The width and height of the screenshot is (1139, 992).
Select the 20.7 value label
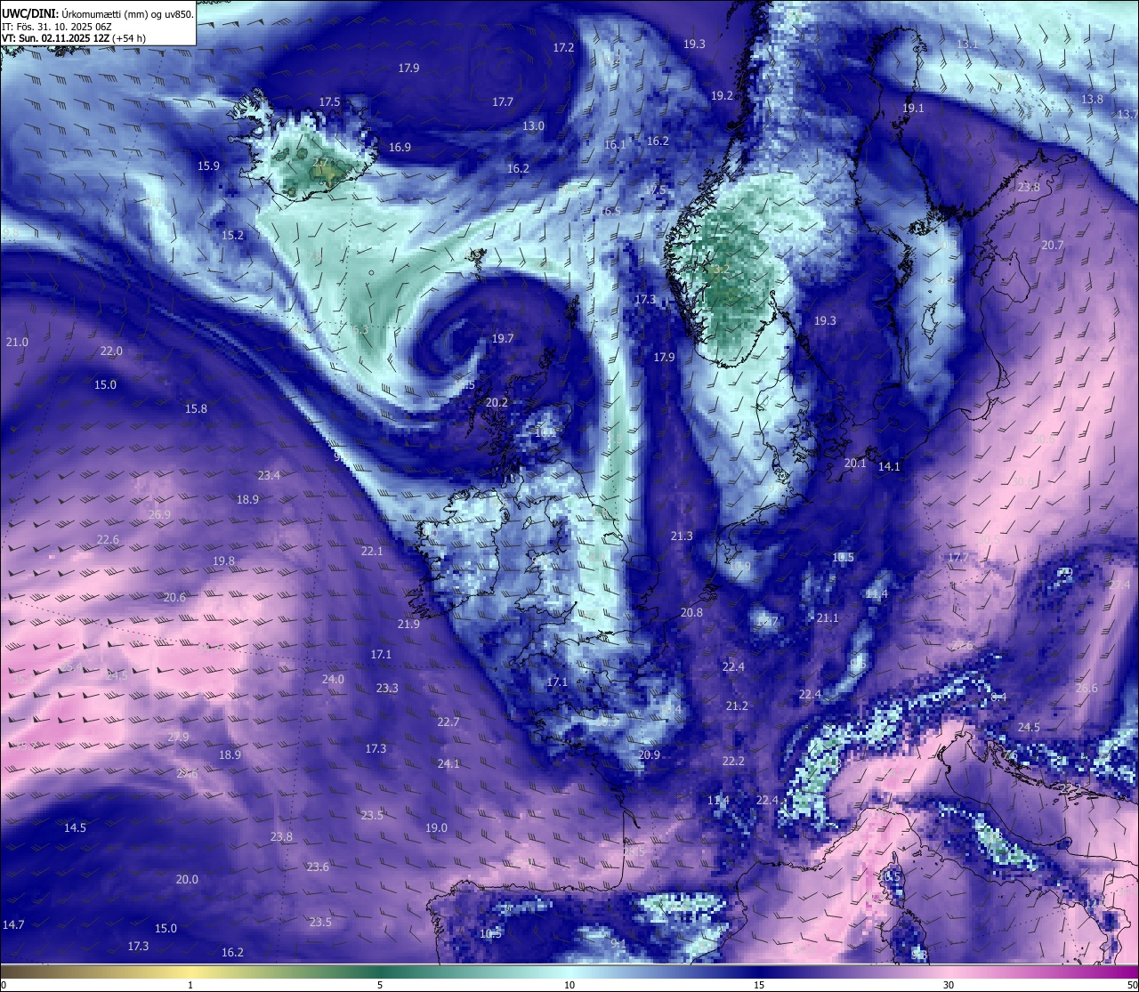coord(1053,245)
